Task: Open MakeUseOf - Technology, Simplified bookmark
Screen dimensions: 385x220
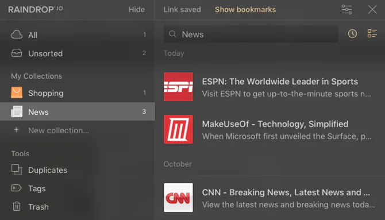Action: [275, 124]
